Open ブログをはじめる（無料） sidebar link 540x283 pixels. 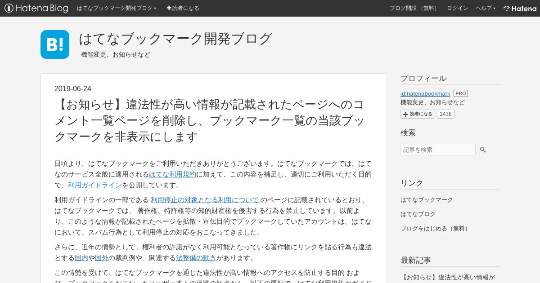[435, 228]
